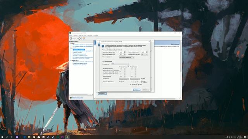Select Изменение разрешения in the task tree
Screen dimensions: 248x139
(79, 49)
